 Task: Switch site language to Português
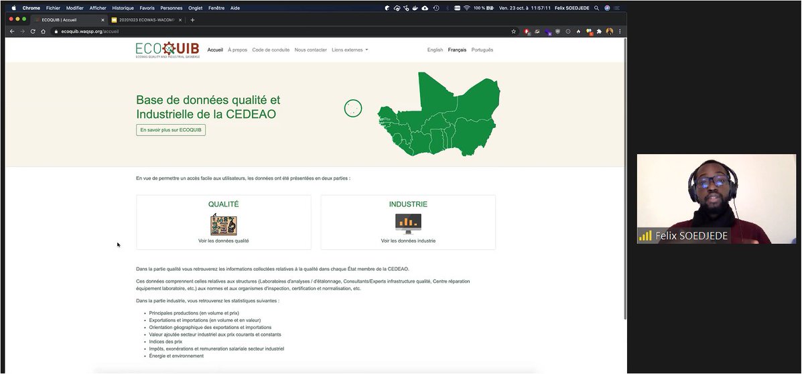click(x=482, y=50)
